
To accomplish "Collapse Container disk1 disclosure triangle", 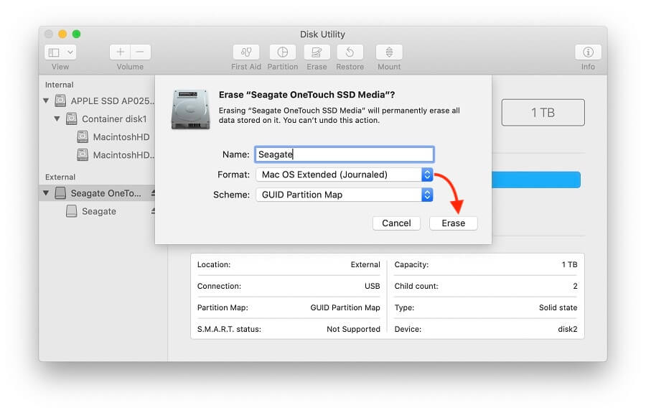I will (57, 119).
